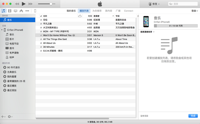
Task: Sort by the 专辑 column header
Action: pyautogui.click(x=125, y=16)
